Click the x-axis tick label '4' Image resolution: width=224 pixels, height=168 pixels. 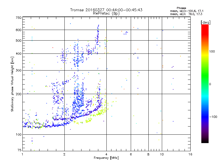pyautogui.click(x=106, y=154)
